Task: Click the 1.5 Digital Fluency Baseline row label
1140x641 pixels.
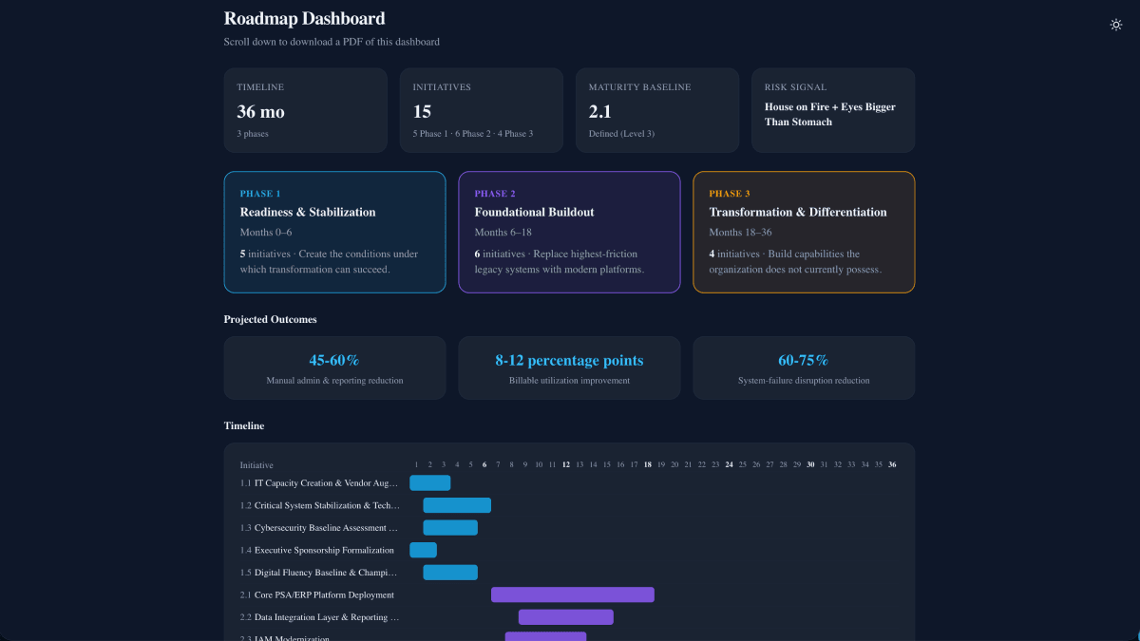Action: pyautogui.click(x=320, y=573)
